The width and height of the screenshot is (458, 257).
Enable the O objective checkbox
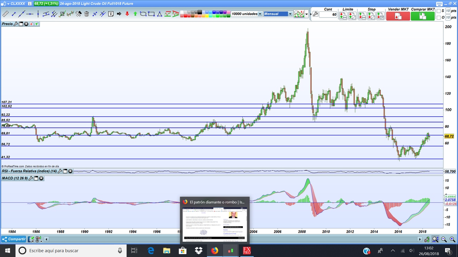439,17
